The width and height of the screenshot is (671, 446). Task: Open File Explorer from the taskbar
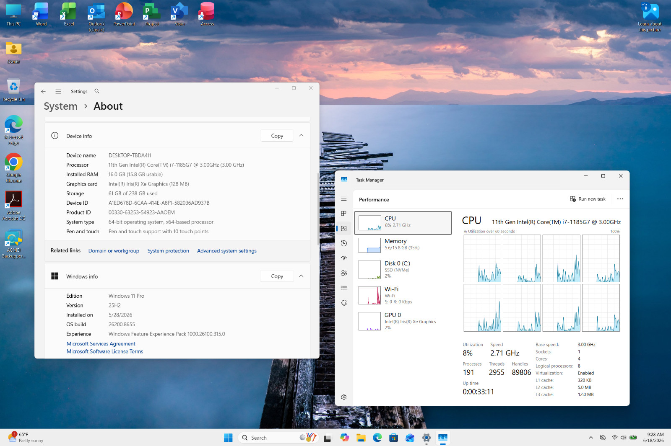[361, 438]
